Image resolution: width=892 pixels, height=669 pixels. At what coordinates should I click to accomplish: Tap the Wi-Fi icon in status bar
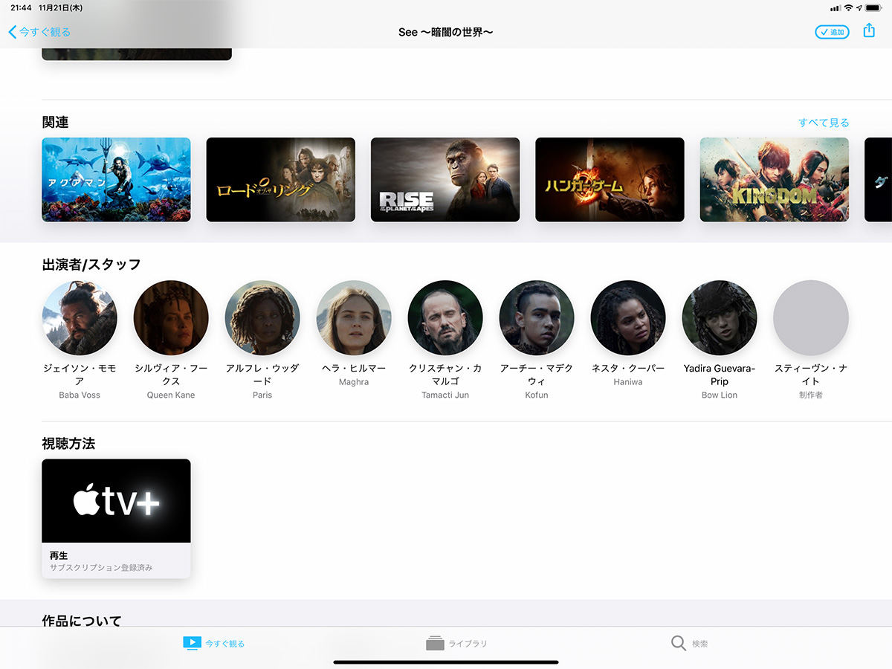(848, 7)
